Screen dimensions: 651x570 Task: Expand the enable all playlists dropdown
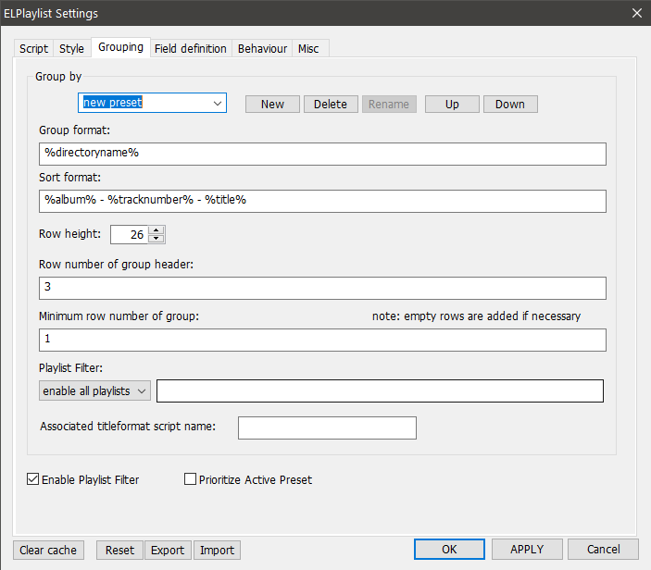(94, 391)
